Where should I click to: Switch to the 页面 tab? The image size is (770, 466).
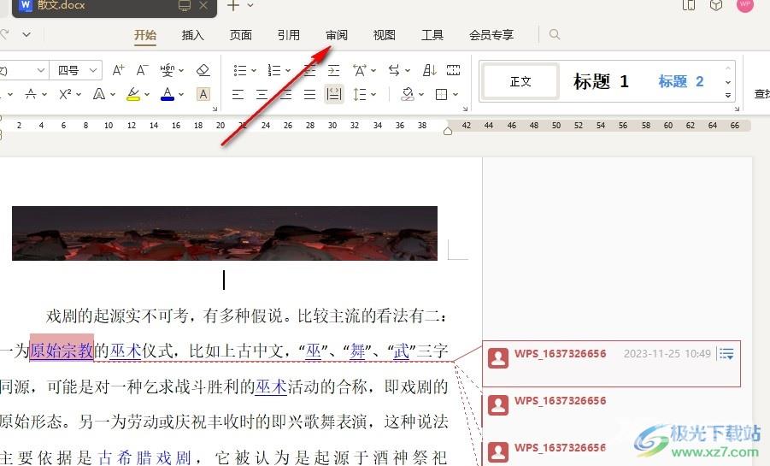[x=241, y=35]
